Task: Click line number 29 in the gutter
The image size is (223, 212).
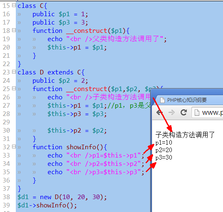Action: pyautogui.click(x=6, y=122)
